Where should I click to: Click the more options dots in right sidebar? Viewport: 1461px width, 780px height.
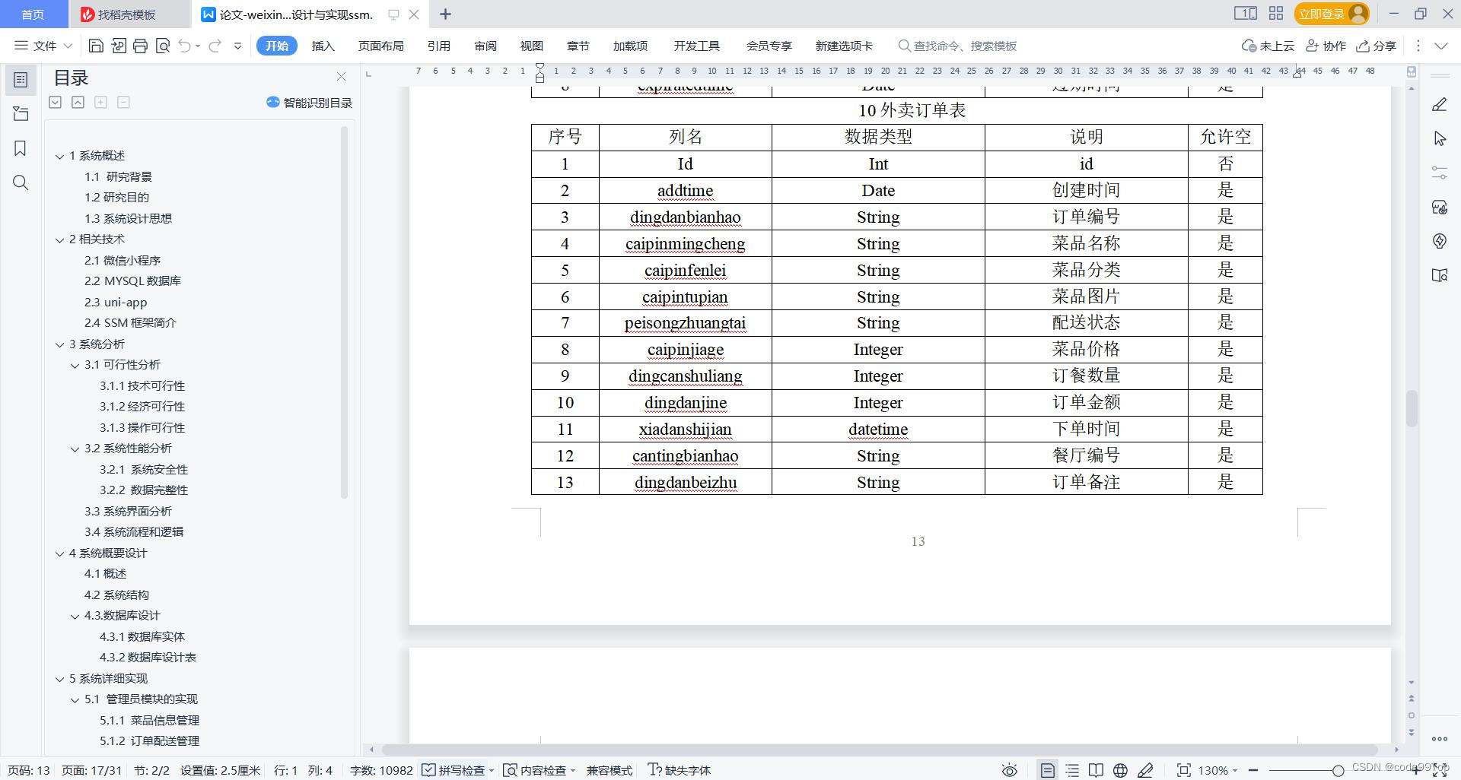coord(1439,738)
